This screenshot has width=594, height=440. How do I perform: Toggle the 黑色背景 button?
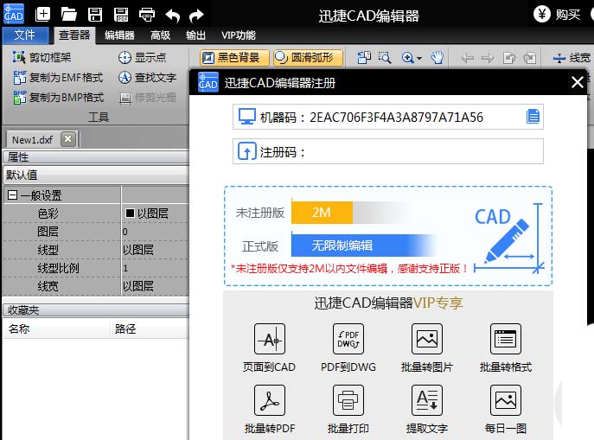pos(234,58)
